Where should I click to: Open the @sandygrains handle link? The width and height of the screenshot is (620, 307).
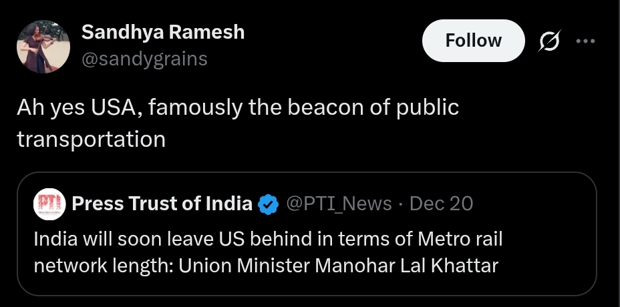pos(144,59)
